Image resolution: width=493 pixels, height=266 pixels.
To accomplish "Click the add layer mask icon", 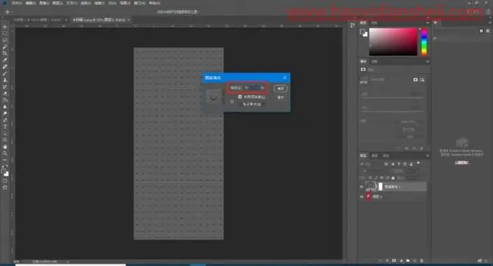I will (x=394, y=260).
